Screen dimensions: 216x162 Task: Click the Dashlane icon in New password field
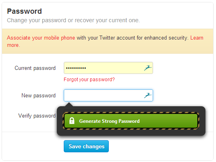pos(148,95)
